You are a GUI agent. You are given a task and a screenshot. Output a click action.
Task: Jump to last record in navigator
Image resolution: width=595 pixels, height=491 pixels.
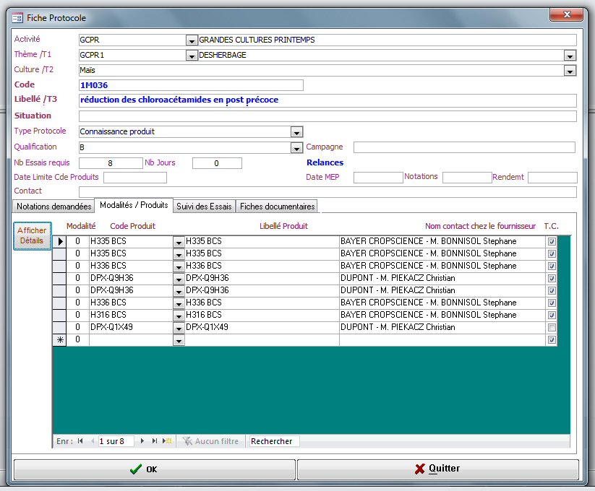point(155,441)
